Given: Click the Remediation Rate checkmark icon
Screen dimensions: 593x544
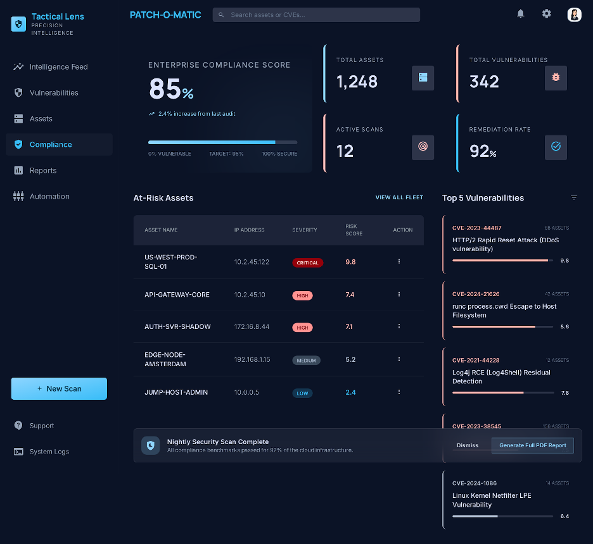Looking at the screenshot, I should point(556,147).
